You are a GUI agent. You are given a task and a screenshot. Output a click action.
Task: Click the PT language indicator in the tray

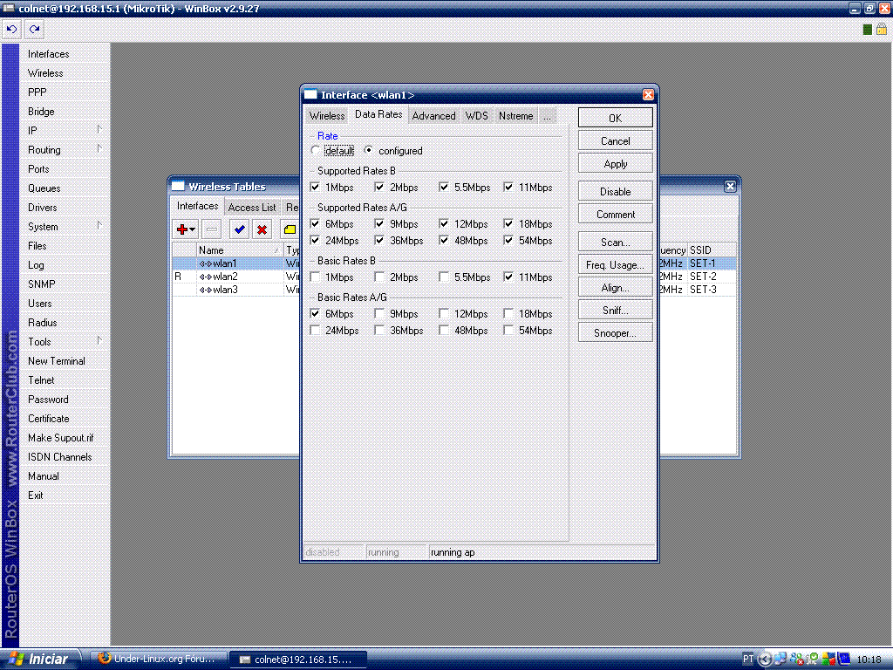point(747,659)
